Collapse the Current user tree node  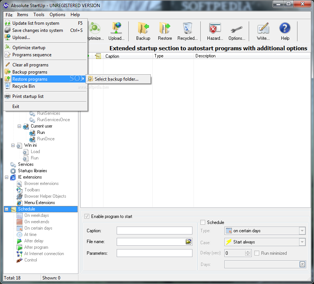[x=19, y=126]
